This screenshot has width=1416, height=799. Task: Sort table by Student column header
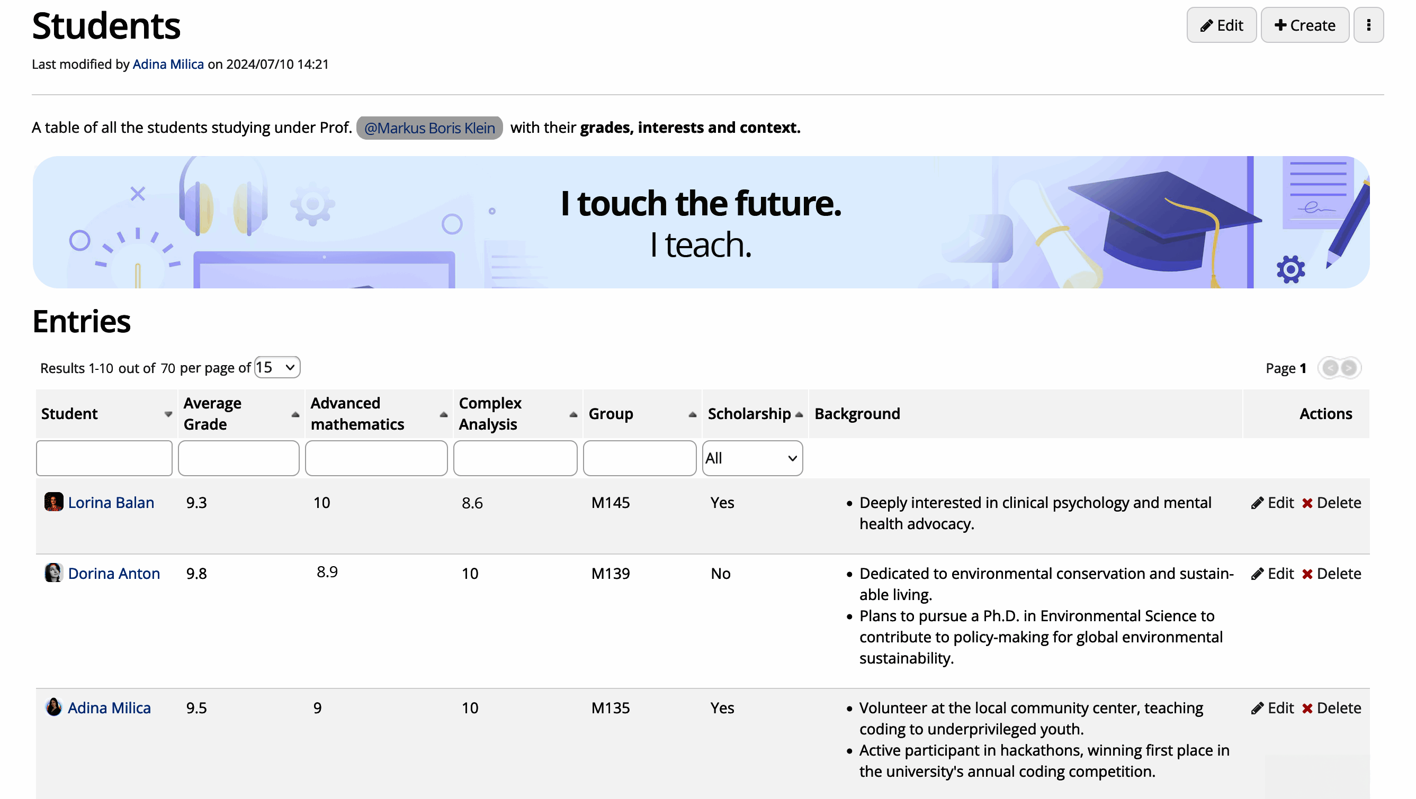pyautogui.click(x=69, y=413)
